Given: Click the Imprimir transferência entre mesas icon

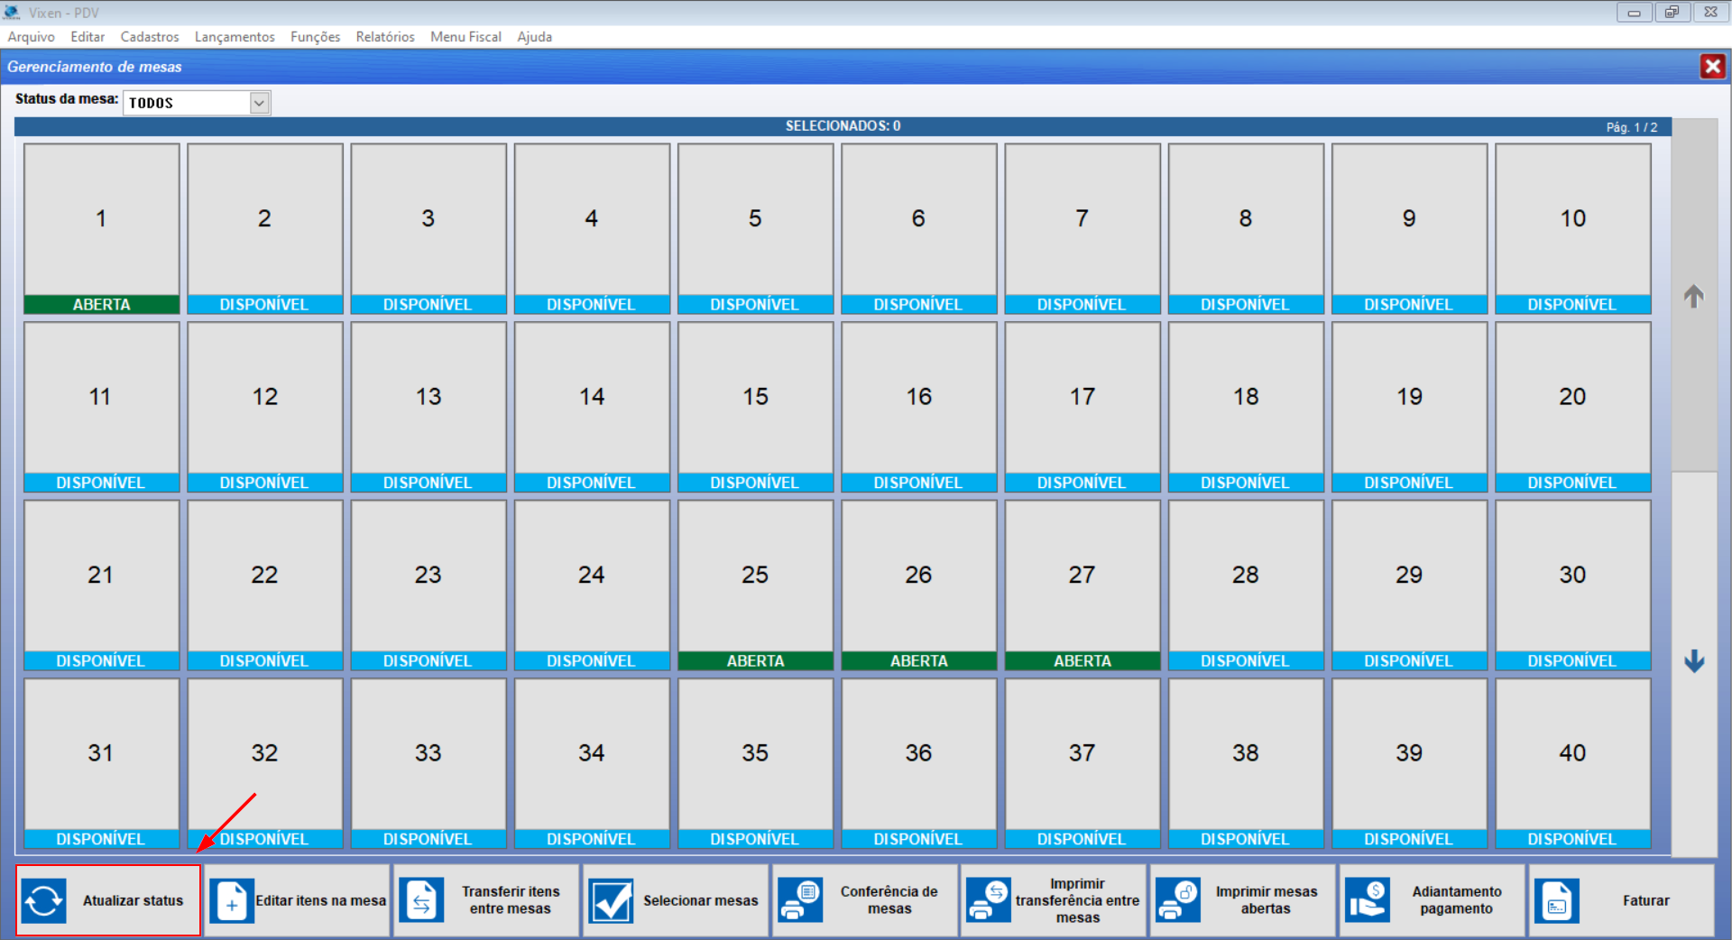Looking at the screenshot, I should click(x=988, y=900).
